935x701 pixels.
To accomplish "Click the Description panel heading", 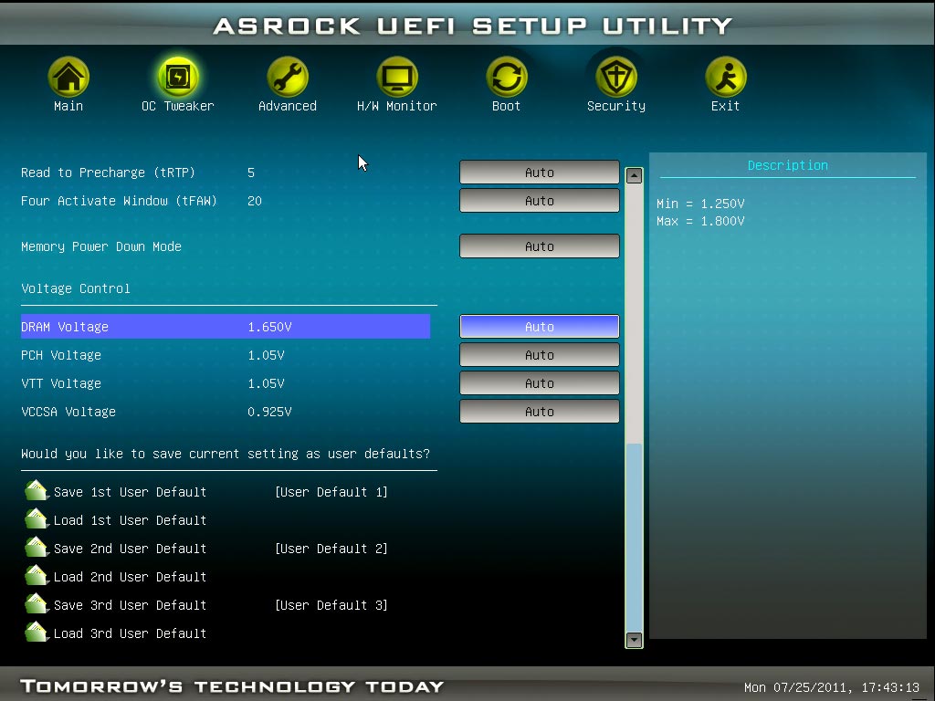I will [x=788, y=165].
